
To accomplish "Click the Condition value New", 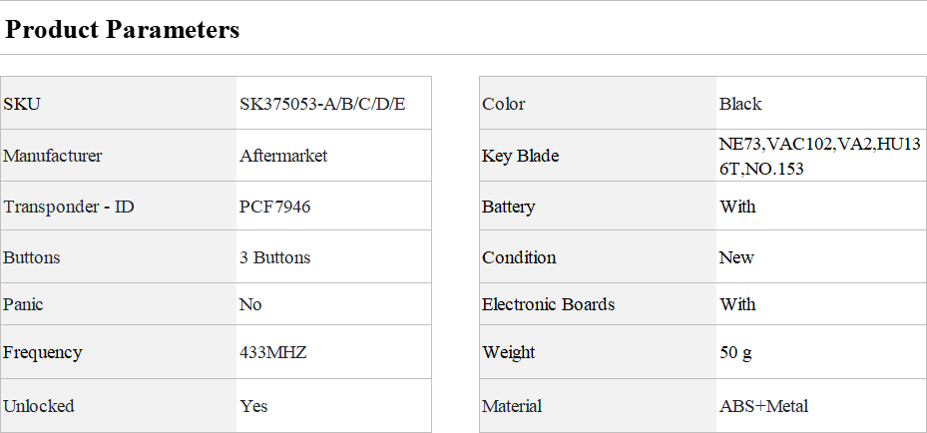I will [736, 257].
